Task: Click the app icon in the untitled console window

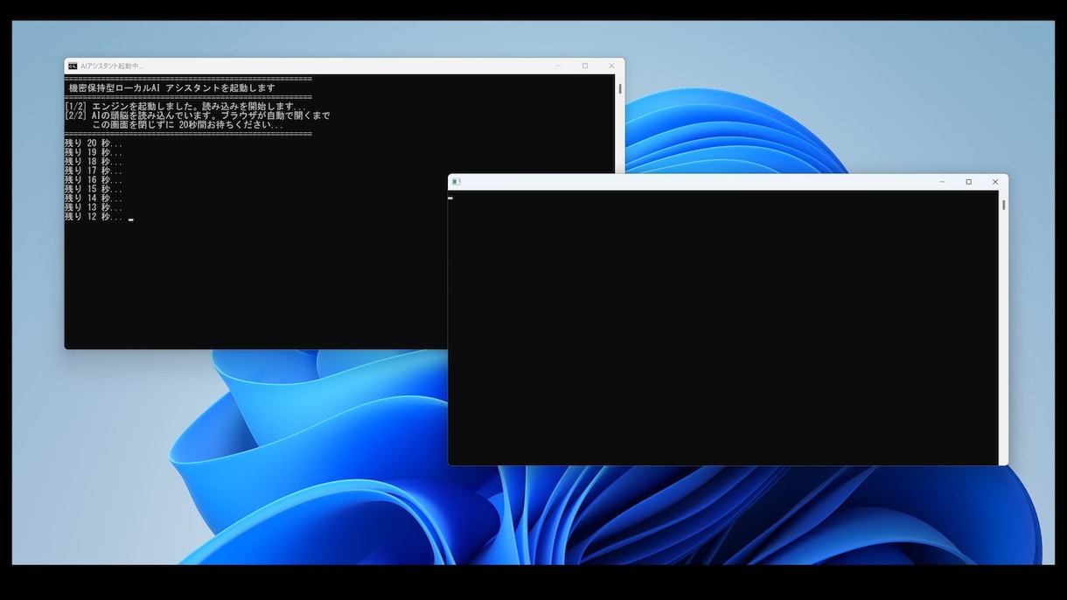Action: (456, 182)
